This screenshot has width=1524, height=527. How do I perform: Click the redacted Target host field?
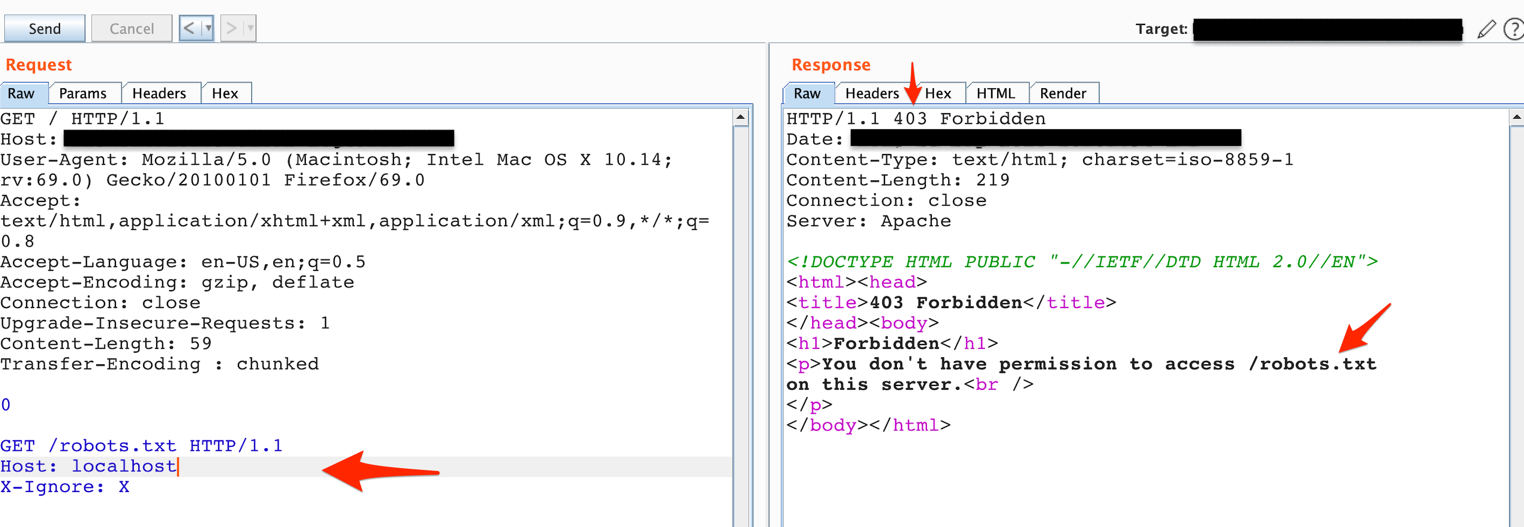(x=1328, y=29)
